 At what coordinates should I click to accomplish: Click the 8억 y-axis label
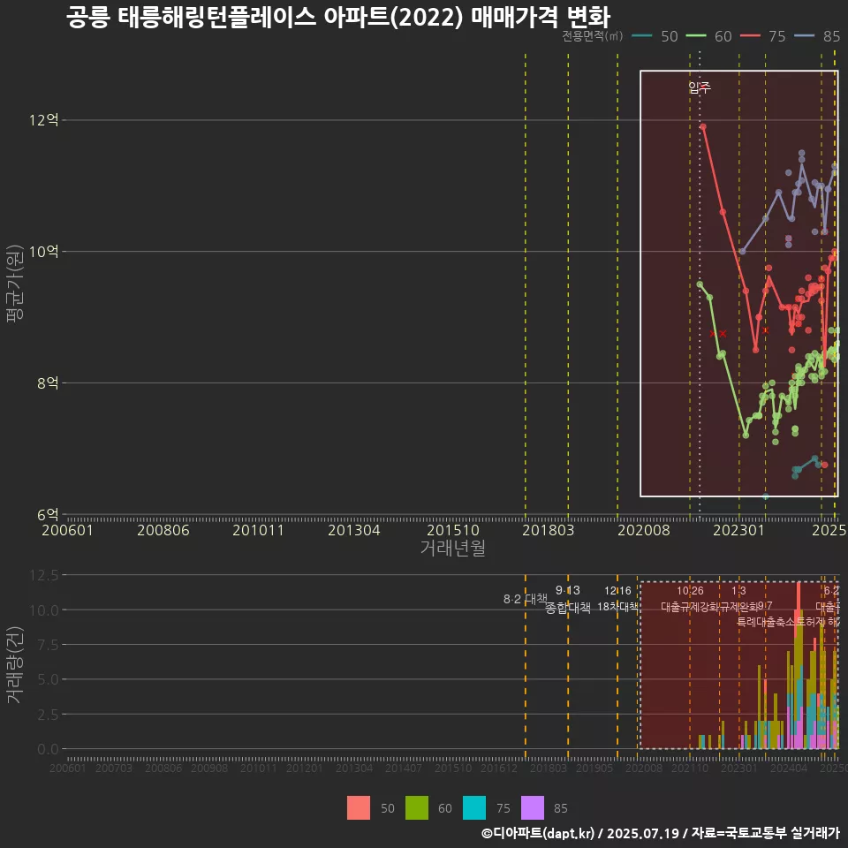(48, 382)
